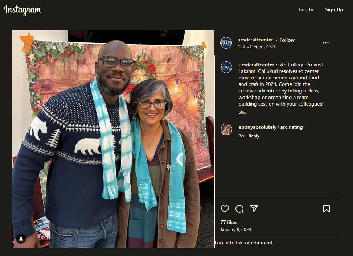Open ucsdcraftcenter profile picture in header

226,43
